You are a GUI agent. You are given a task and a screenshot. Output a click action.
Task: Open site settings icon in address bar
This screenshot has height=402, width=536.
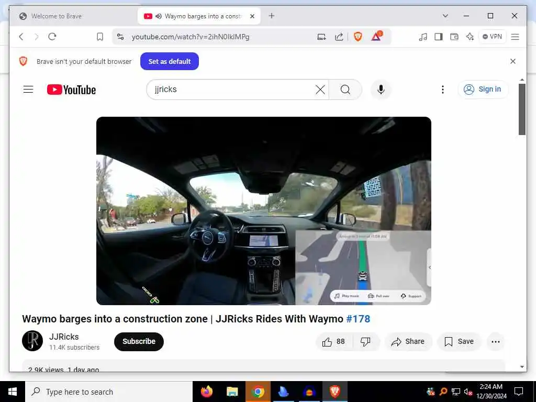pyautogui.click(x=120, y=37)
